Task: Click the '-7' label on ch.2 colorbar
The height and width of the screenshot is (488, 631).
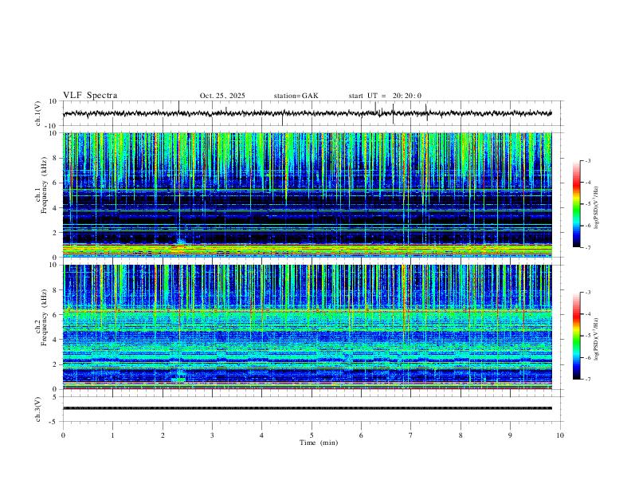Action: [x=588, y=379]
